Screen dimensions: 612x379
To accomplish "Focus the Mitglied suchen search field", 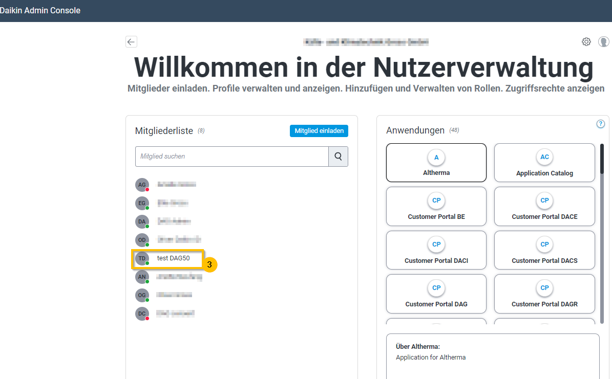I will click(232, 157).
